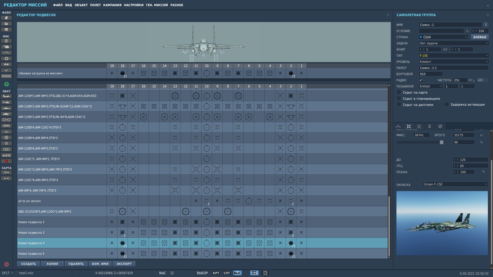
Task: Click the help question mark icon
Action: click(x=486, y=25)
